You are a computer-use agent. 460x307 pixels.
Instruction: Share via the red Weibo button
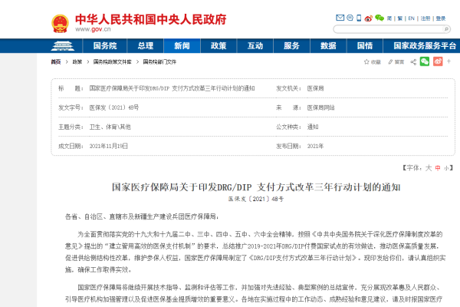coord(438,61)
